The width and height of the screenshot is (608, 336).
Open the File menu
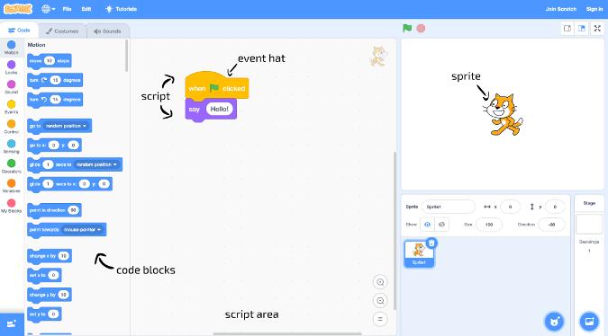tap(67, 9)
